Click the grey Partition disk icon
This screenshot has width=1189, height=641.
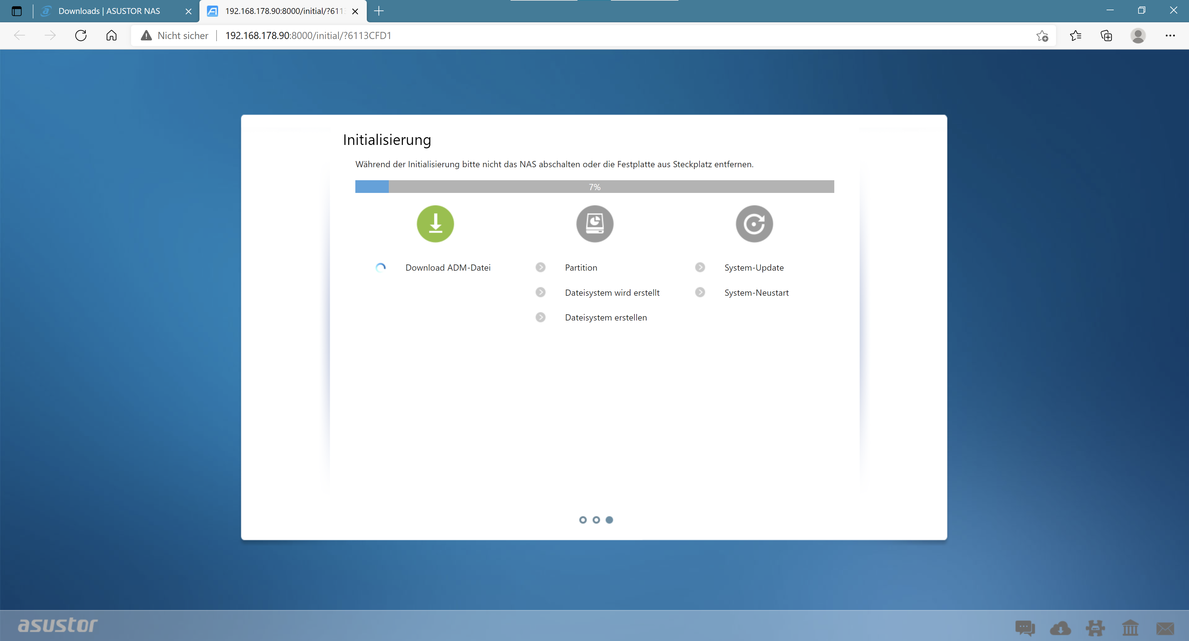[594, 224]
